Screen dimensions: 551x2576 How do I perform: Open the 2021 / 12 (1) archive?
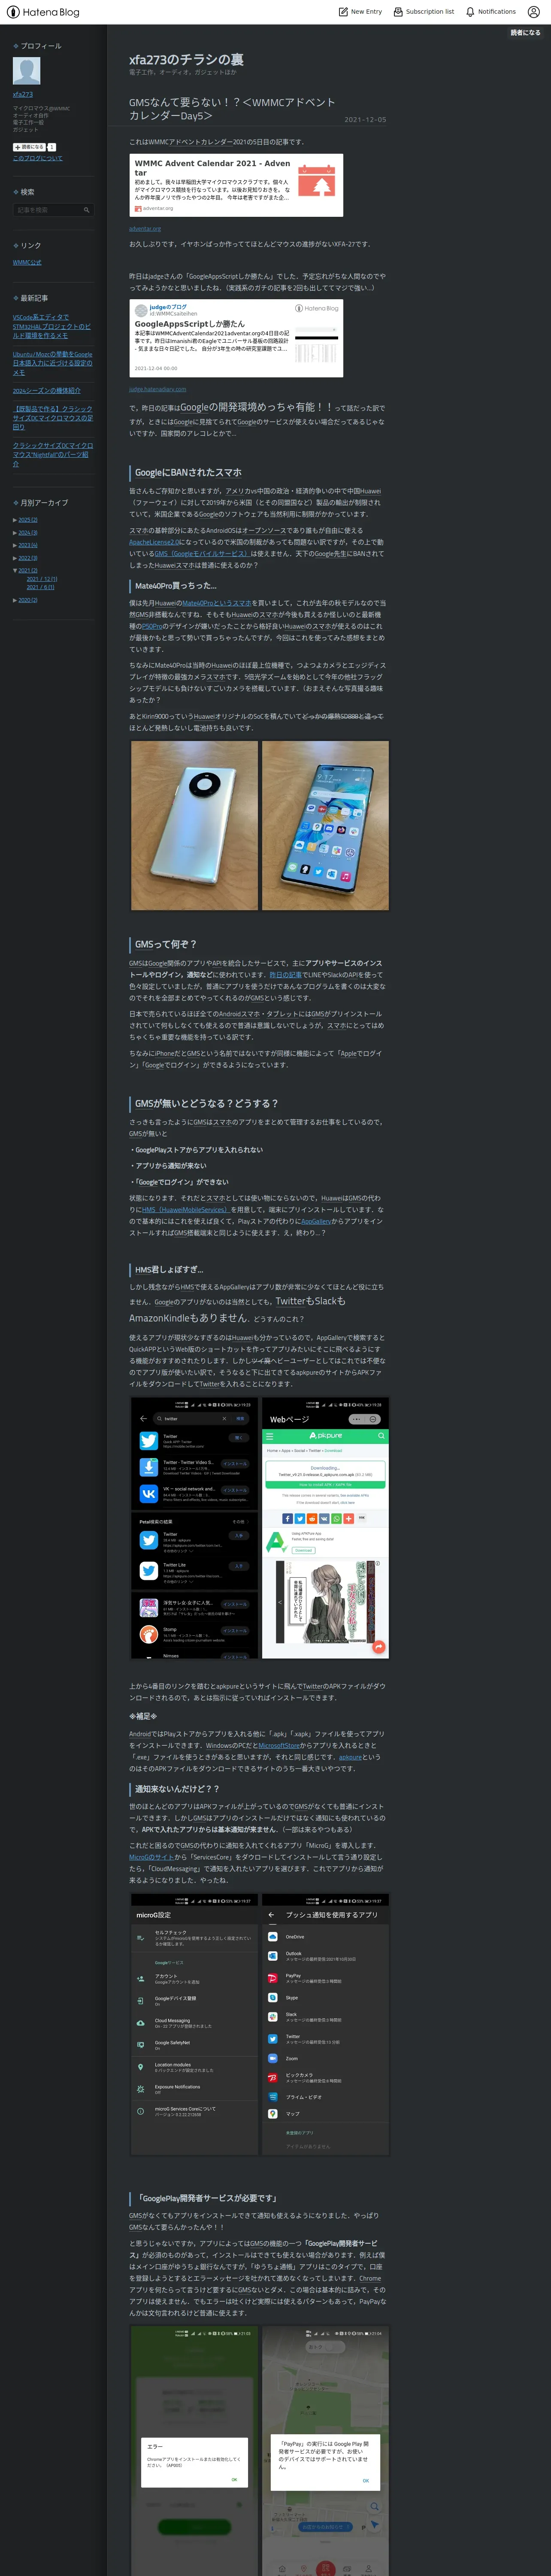tap(42, 579)
